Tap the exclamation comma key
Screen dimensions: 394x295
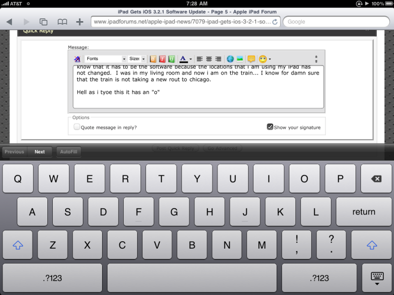coord(297,245)
